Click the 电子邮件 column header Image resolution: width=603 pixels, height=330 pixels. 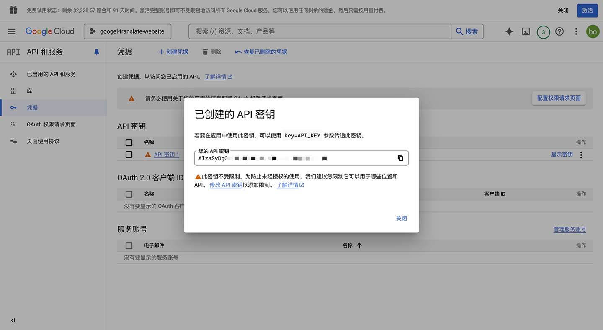click(x=154, y=245)
